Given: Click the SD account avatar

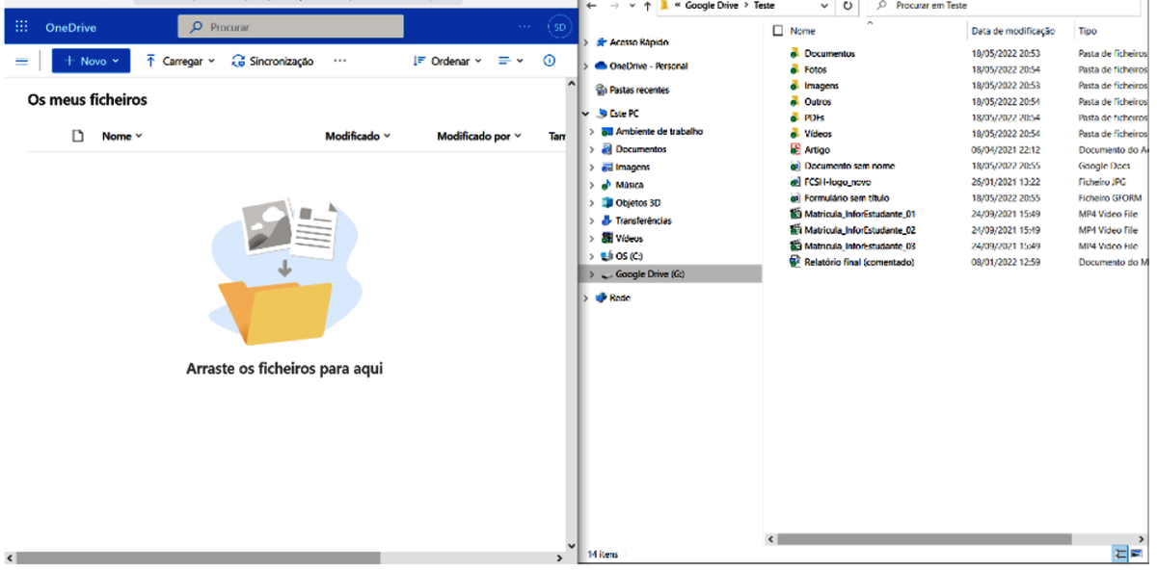Looking at the screenshot, I should pos(559,27).
